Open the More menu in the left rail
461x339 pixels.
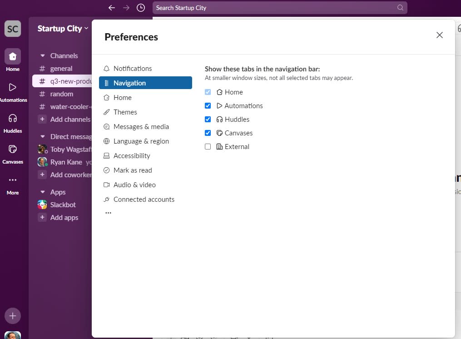tap(13, 185)
